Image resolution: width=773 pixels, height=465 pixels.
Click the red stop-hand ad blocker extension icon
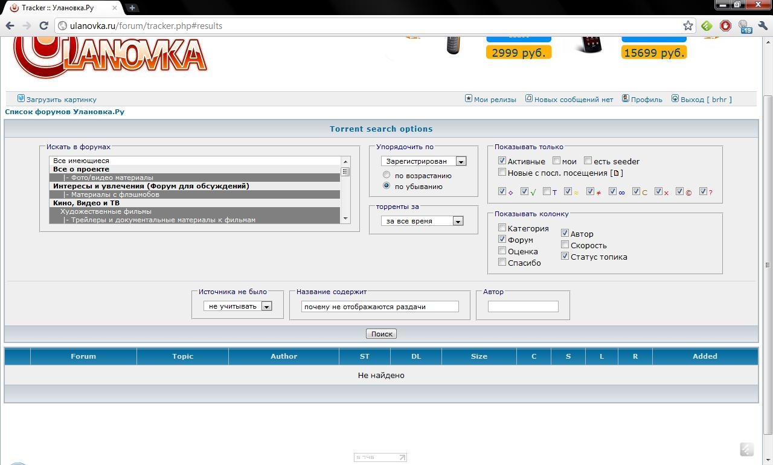click(x=725, y=26)
